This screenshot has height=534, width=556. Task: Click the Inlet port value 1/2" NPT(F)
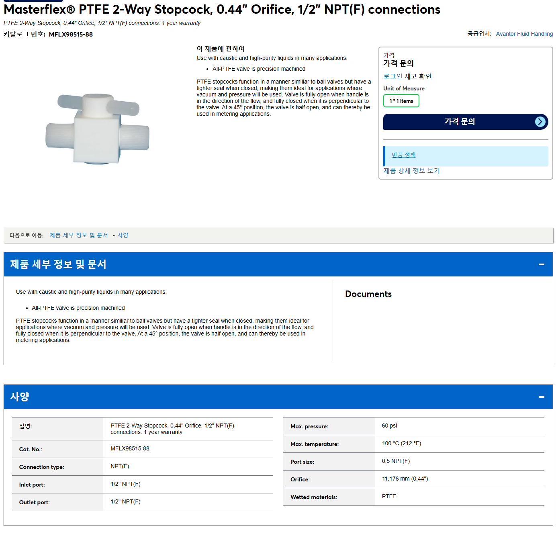click(x=125, y=484)
